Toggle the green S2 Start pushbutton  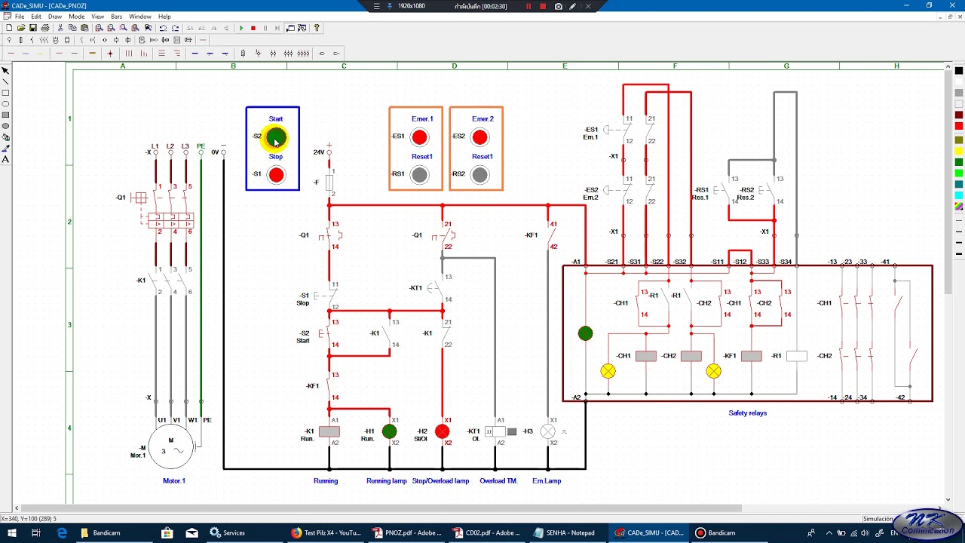click(x=276, y=137)
